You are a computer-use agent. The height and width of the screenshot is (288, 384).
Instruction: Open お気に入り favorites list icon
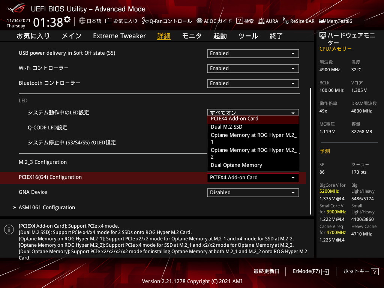tap(108, 21)
